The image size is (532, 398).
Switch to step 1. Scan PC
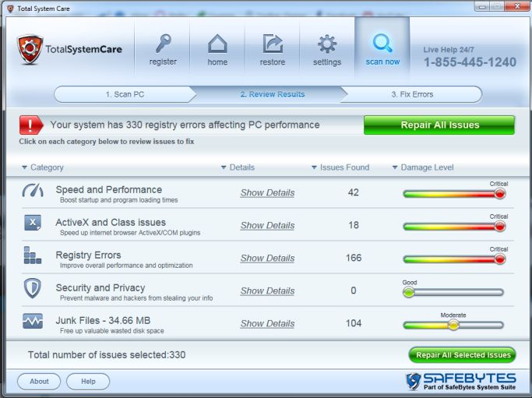[125, 94]
